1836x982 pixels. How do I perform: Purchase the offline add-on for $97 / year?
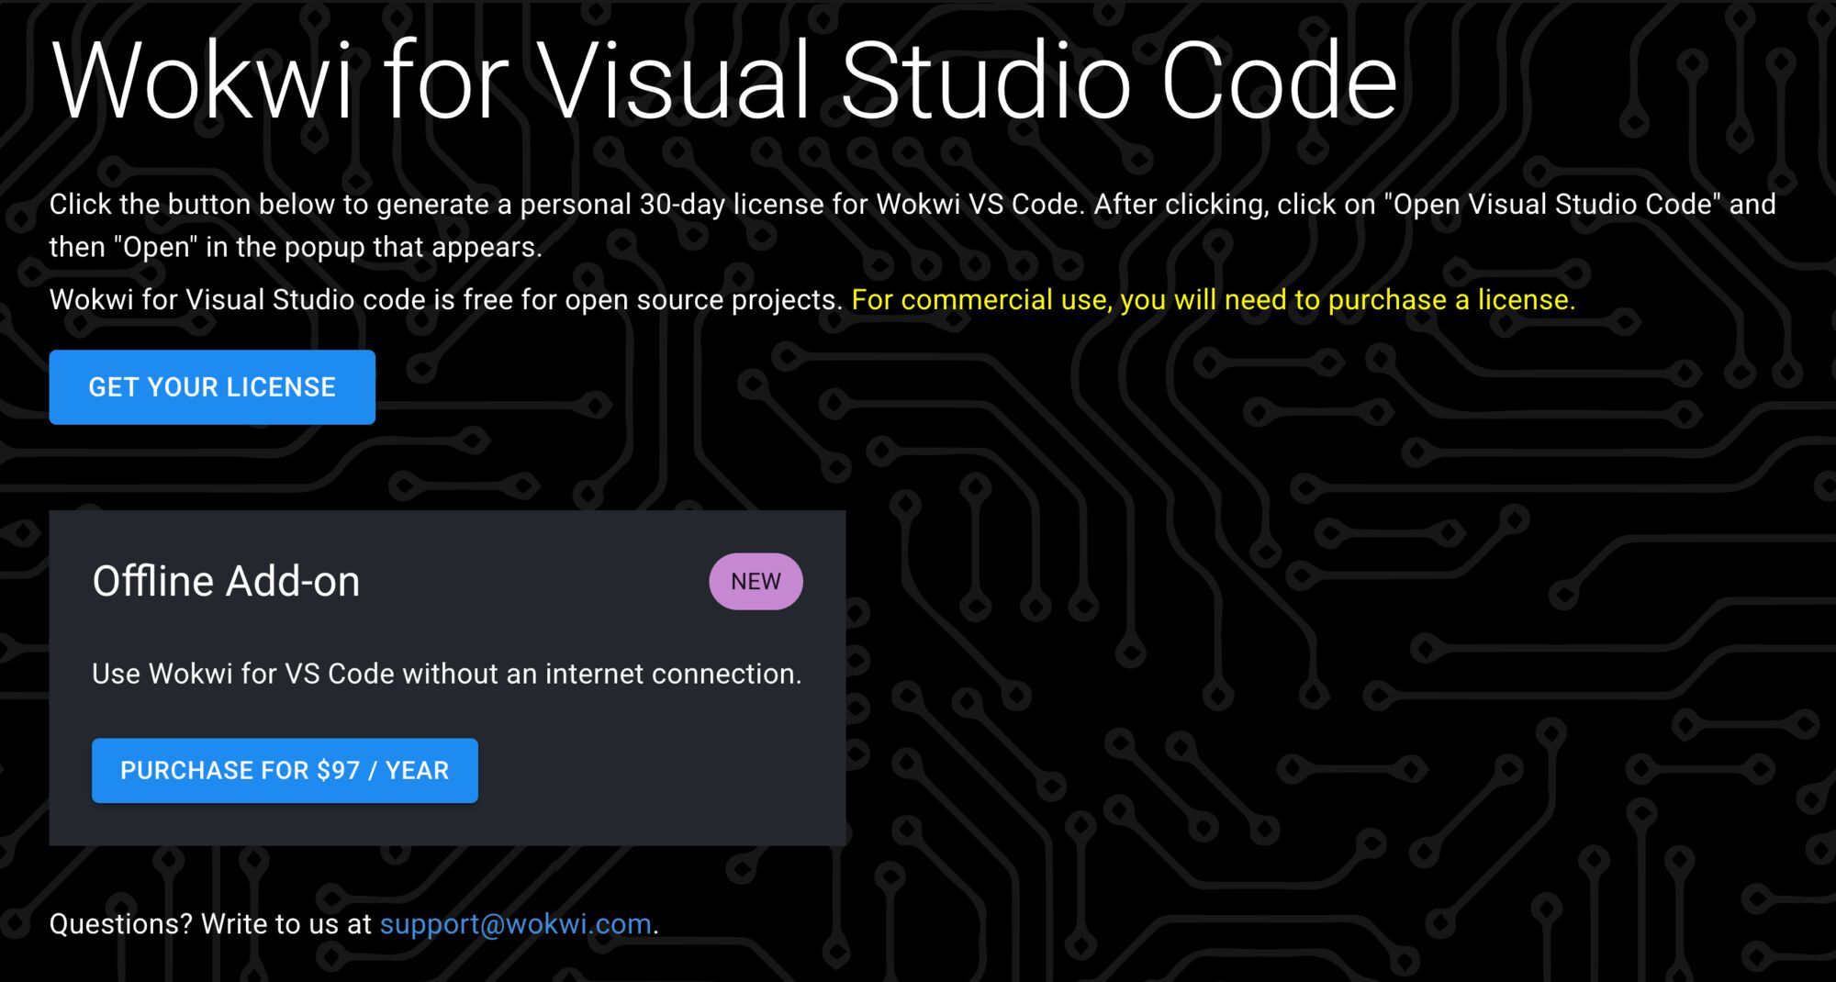(285, 771)
